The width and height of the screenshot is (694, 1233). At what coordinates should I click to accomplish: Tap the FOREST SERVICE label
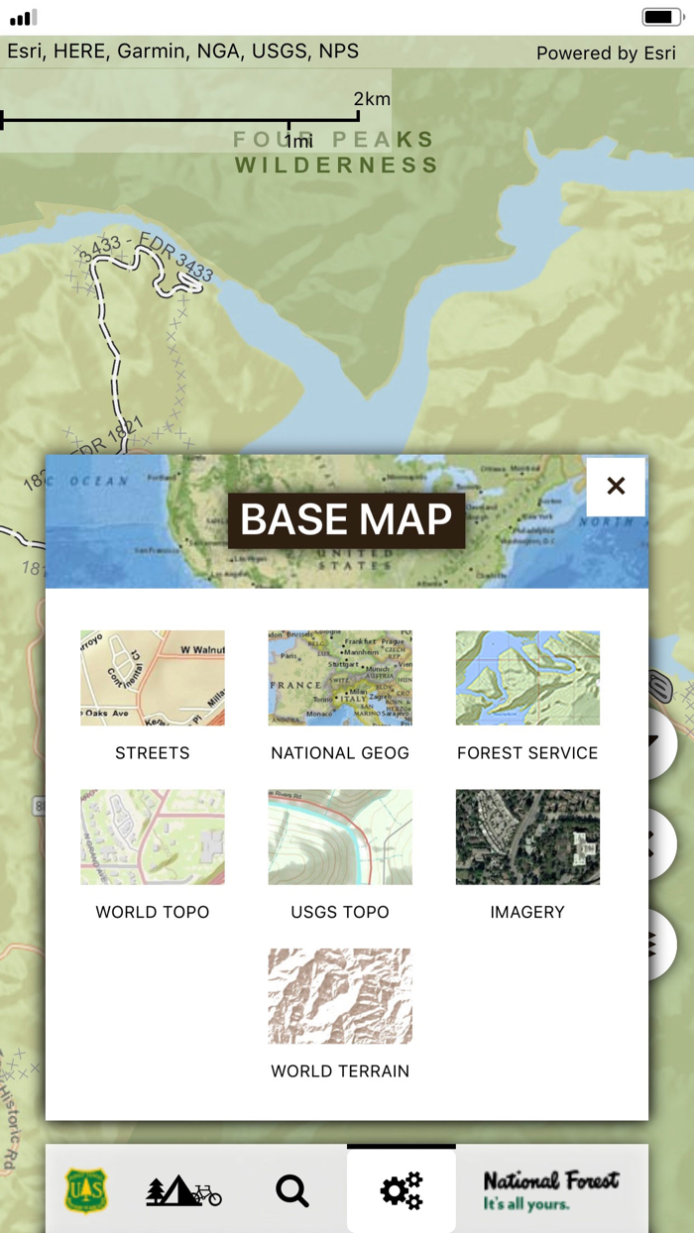coord(527,753)
